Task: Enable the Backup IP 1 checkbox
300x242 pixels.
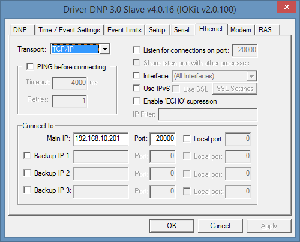Action: click(27, 155)
